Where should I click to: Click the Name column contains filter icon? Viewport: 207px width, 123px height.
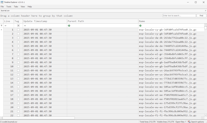(x=140, y=26)
